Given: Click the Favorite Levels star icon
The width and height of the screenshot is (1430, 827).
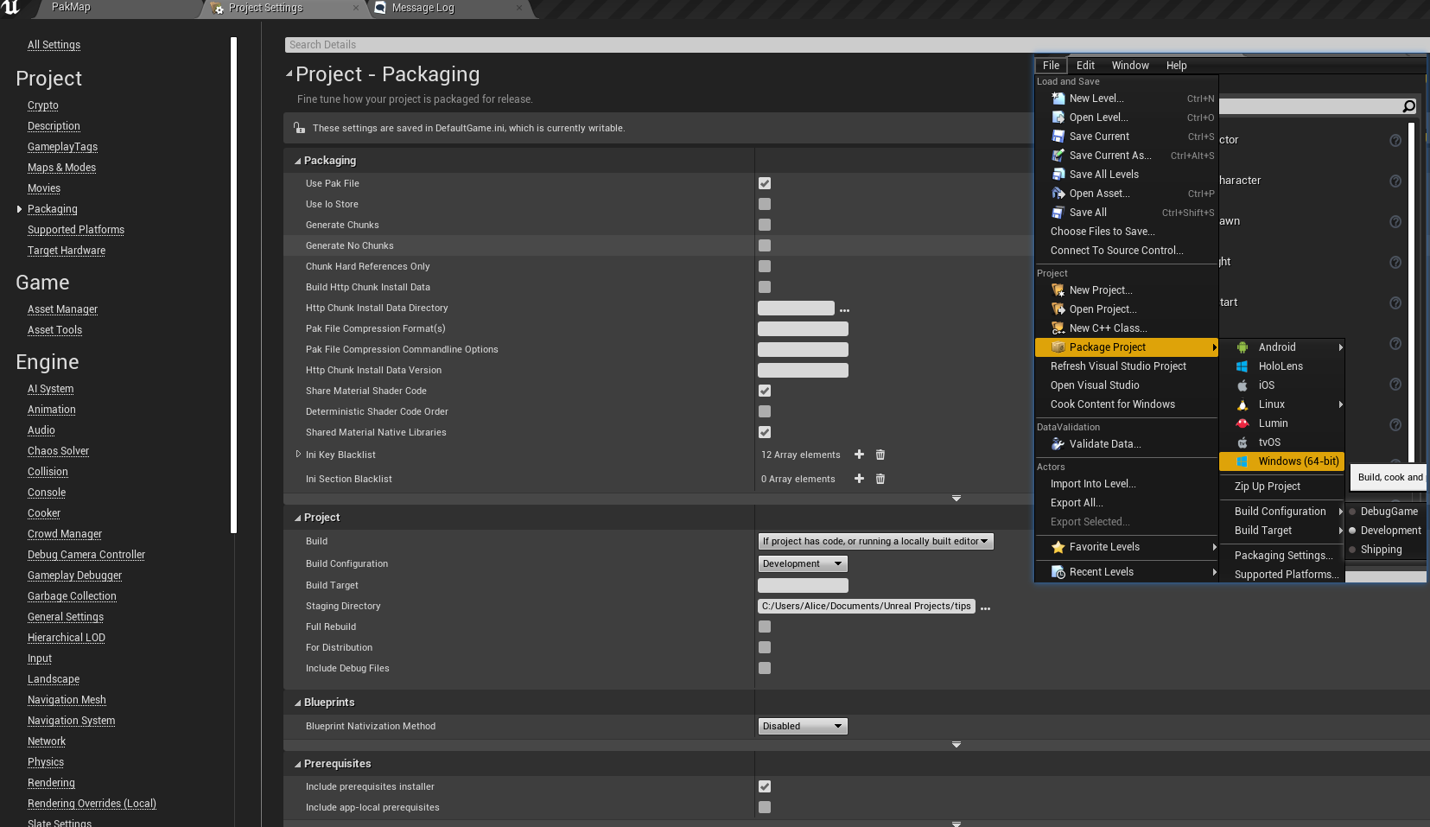Looking at the screenshot, I should pyautogui.click(x=1058, y=547).
